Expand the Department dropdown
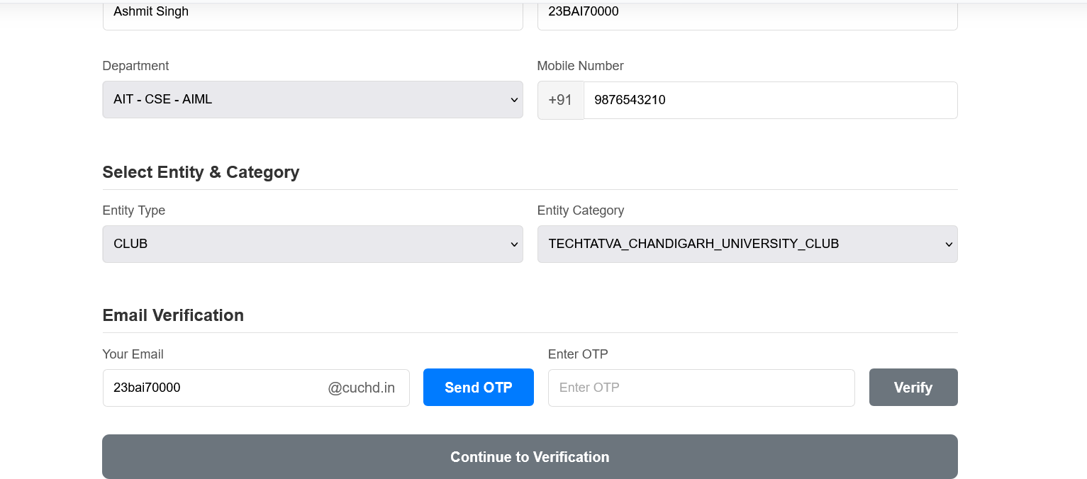The width and height of the screenshot is (1087, 479). point(312,99)
